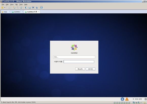Click the CentOS logo in login dialog
The image size is (147, 104).
[74, 47]
